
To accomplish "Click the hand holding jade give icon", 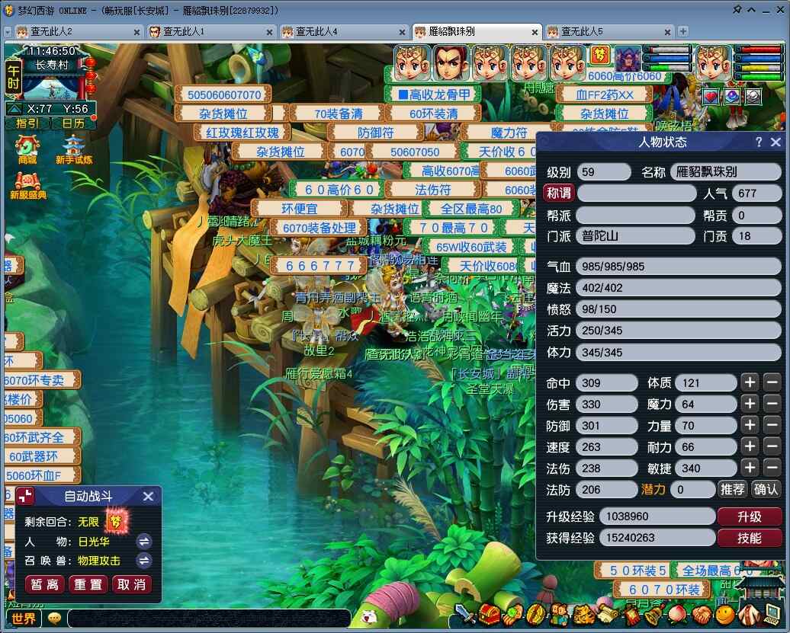I will click(513, 614).
